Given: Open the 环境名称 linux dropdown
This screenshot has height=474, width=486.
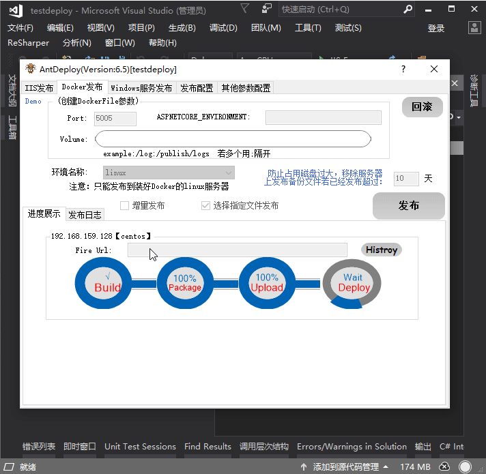Looking at the screenshot, I should 169,173.
